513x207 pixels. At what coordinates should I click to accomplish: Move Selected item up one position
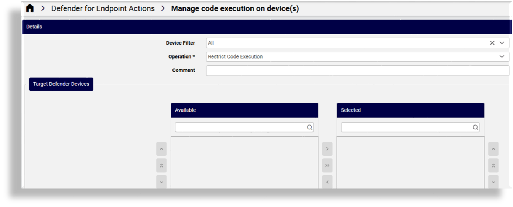tap(493, 149)
